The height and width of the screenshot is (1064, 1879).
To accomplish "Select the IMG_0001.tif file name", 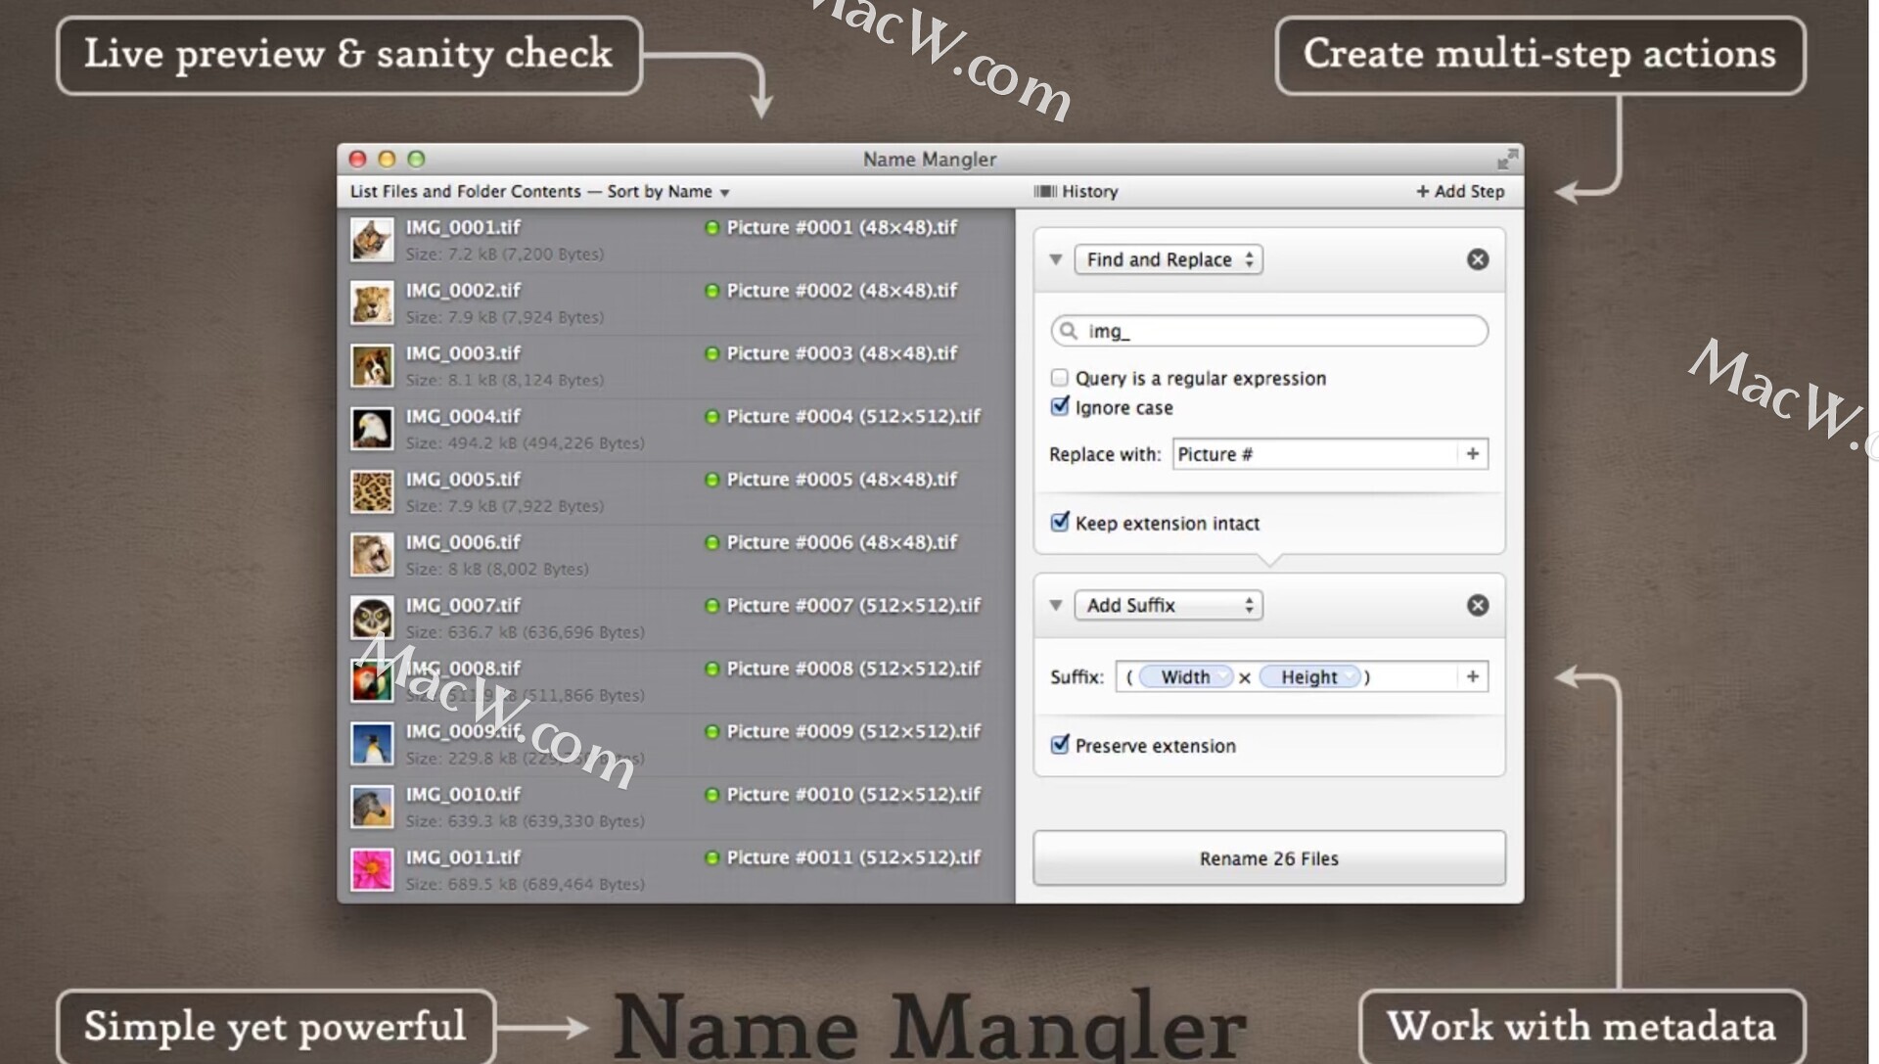I will point(463,227).
